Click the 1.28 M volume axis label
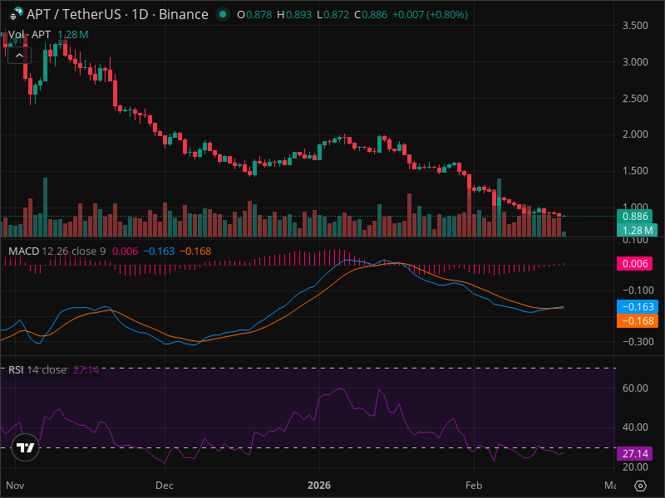Viewport: 665px width, 498px height. 637,231
